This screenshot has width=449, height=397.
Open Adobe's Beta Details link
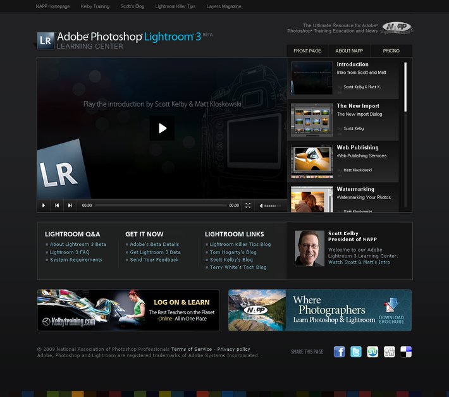[154, 244]
